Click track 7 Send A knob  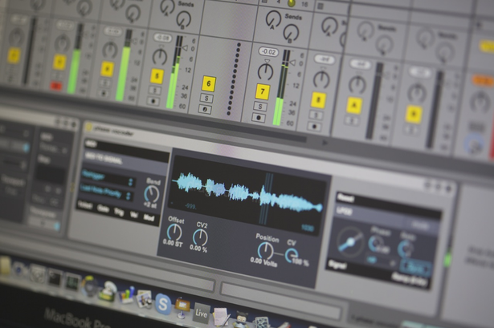coord(273,18)
